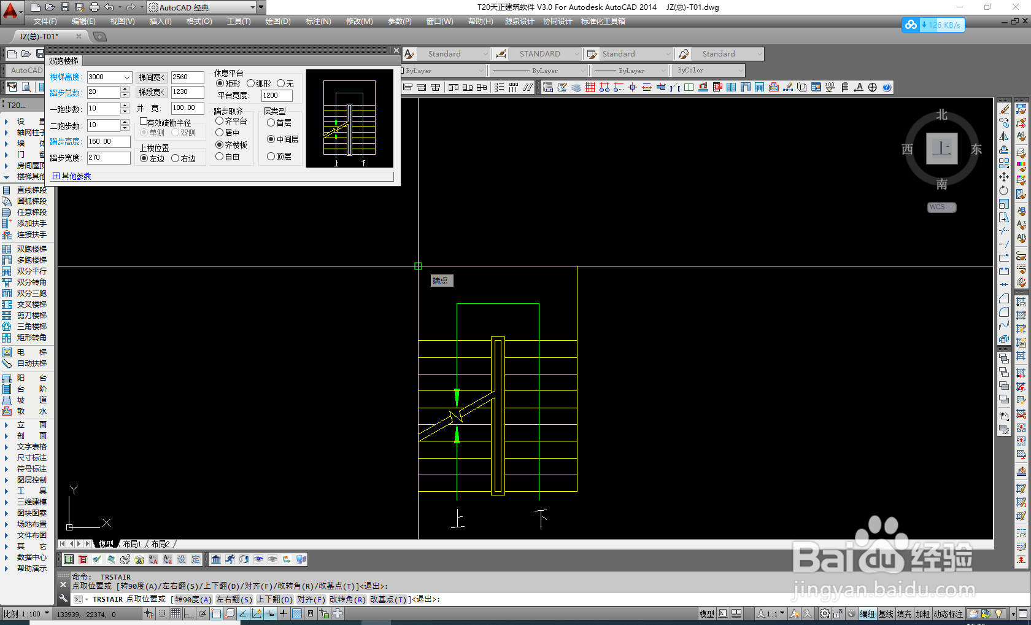Open the 文件(F) menu
Image resolution: width=1031 pixels, height=625 pixels.
click(45, 21)
